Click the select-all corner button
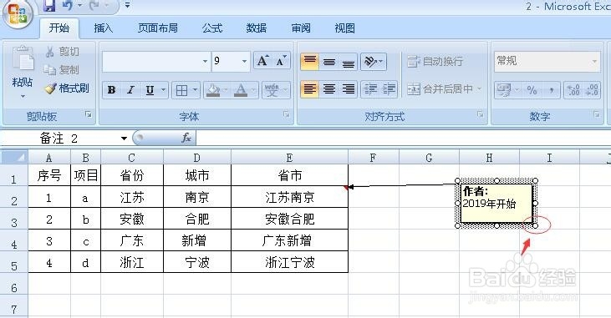The height and width of the screenshot is (318, 611). tap(14, 157)
